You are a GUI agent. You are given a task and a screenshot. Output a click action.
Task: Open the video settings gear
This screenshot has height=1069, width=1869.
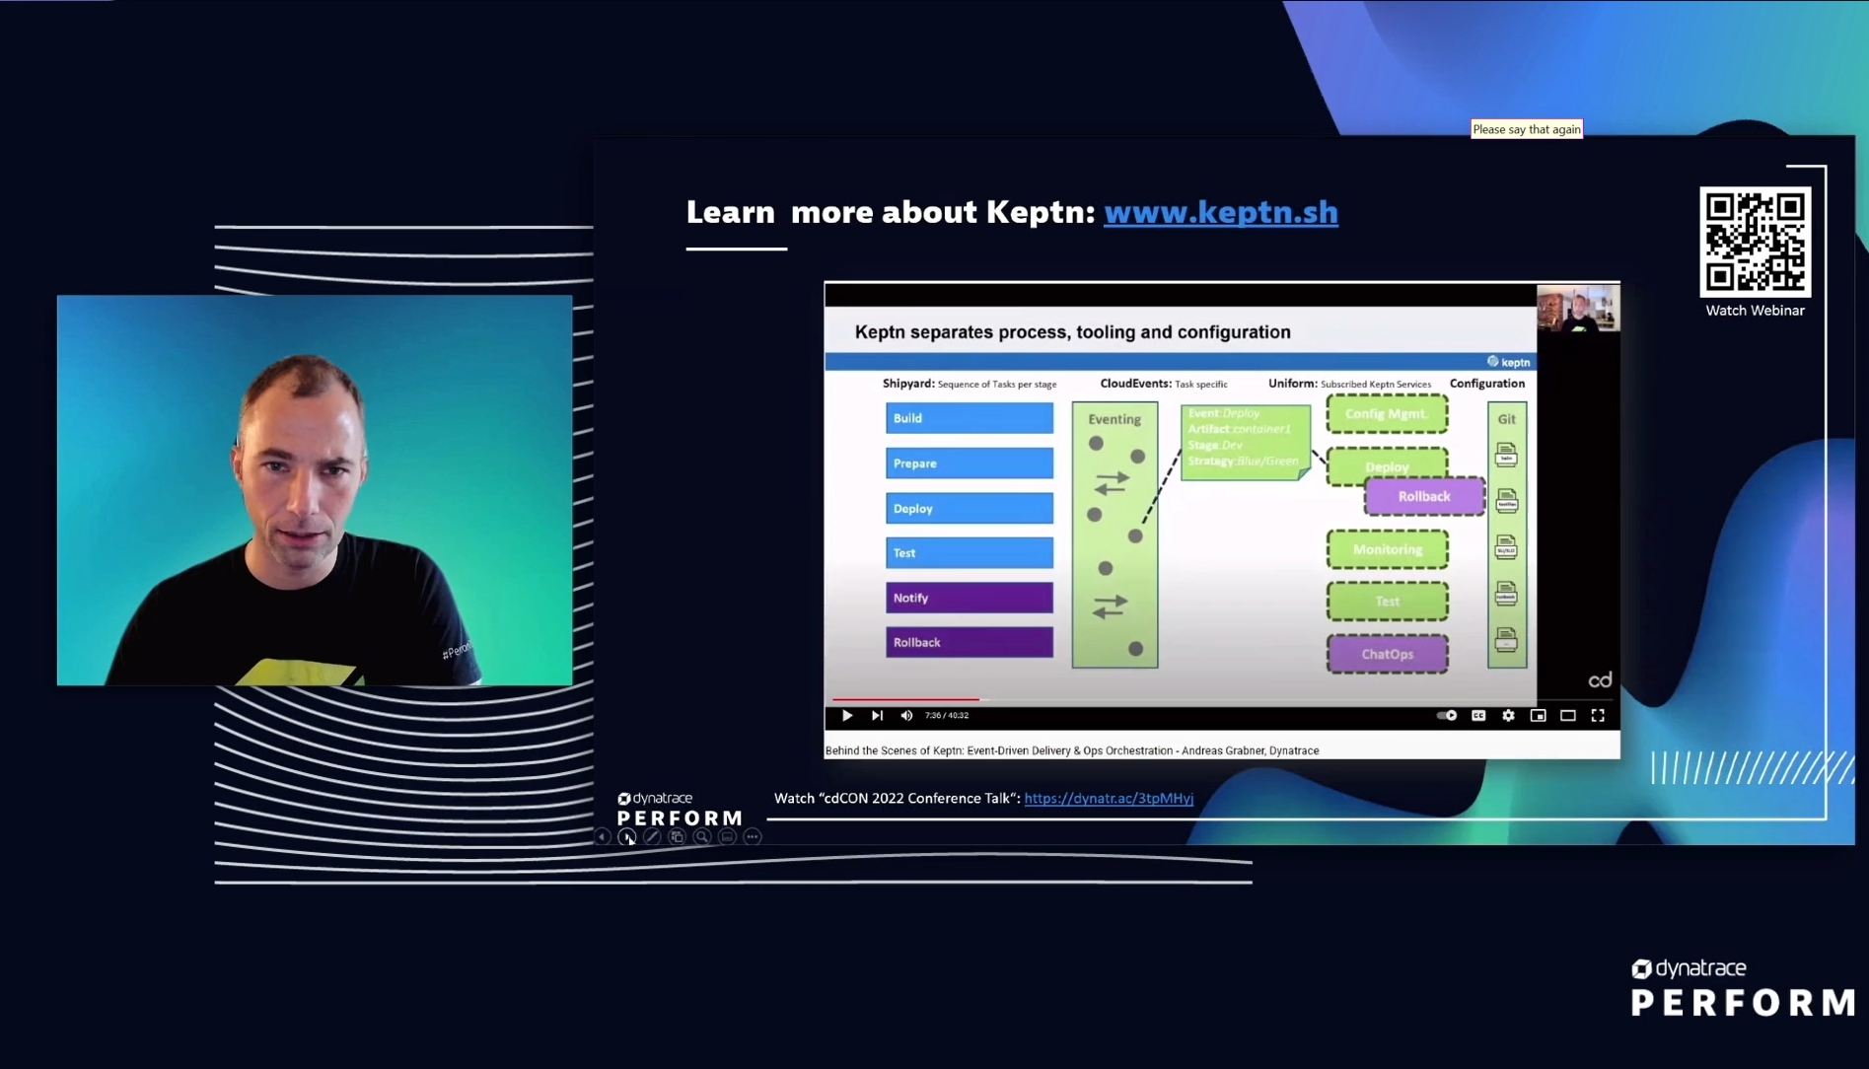point(1508,715)
